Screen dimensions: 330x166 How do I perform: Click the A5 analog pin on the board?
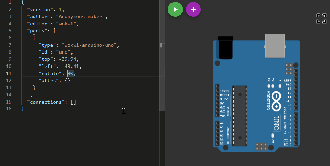(217, 144)
